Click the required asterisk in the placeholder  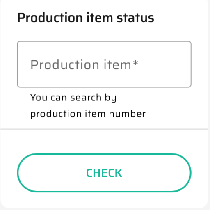point(135,63)
